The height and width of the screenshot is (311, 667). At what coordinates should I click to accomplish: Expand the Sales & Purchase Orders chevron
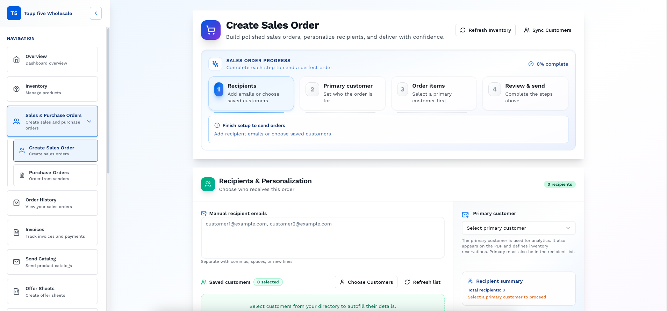tap(89, 121)
